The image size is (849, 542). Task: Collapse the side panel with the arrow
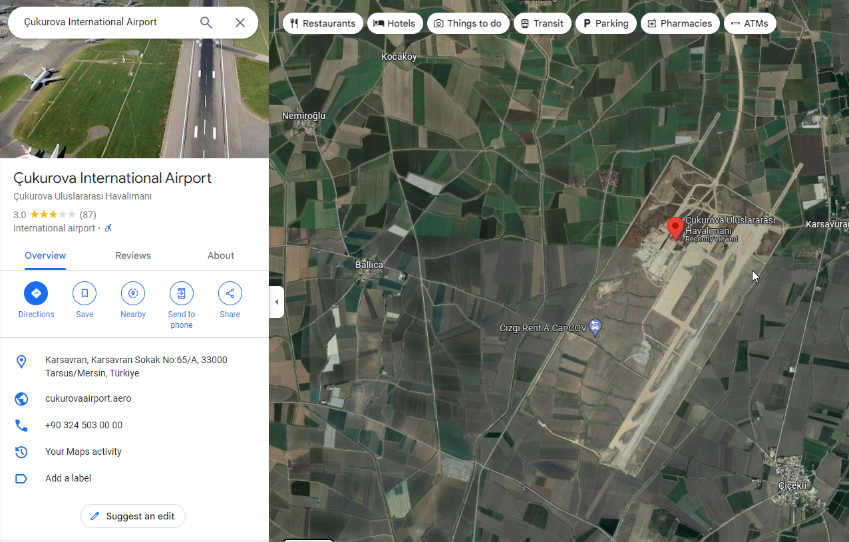[277, 302]
